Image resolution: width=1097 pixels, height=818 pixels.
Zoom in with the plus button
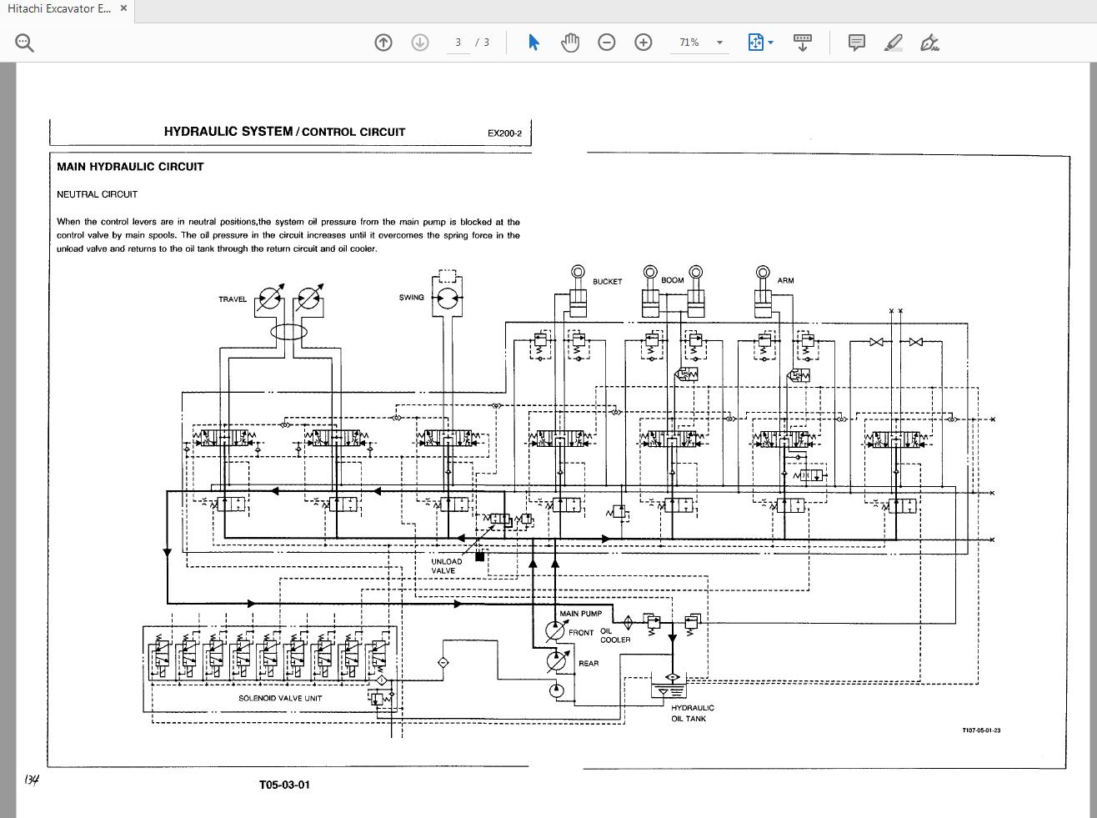[x=644, y=43]
